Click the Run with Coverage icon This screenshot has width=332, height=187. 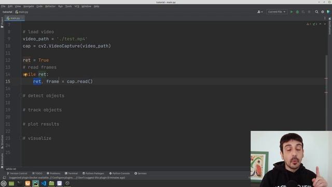coord(303,12)
